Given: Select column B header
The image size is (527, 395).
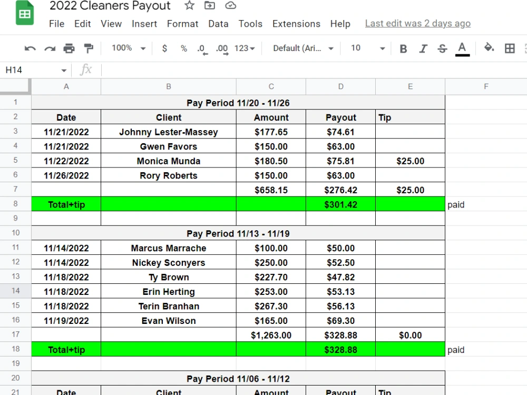Looking at the screenshot, I should click(x=169, y=87).
